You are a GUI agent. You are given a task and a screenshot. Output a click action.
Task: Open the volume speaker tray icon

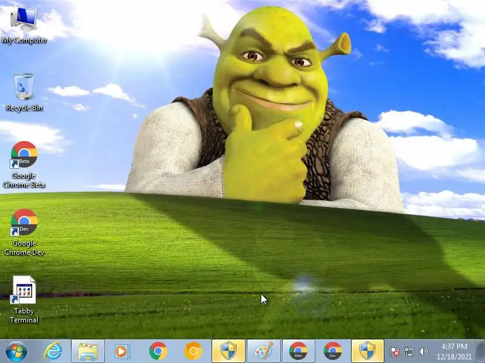423,352
